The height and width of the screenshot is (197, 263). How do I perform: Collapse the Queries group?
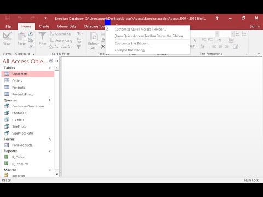tap(49, 100)
